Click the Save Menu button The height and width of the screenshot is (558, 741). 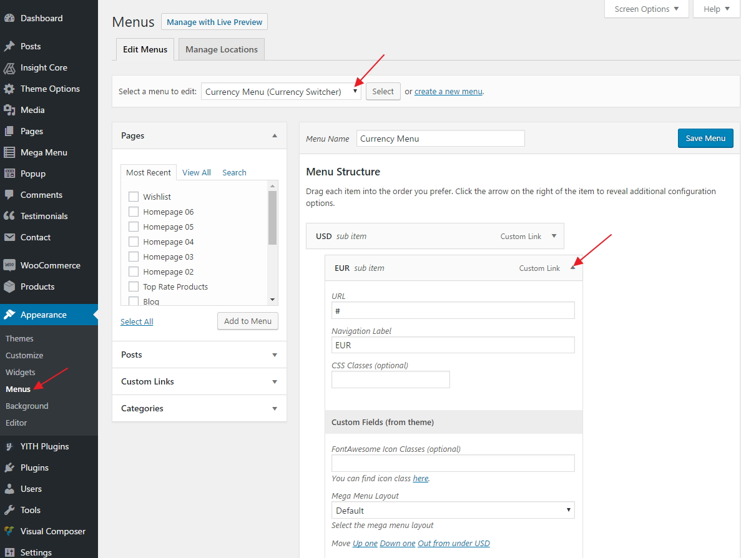(705, 138)
